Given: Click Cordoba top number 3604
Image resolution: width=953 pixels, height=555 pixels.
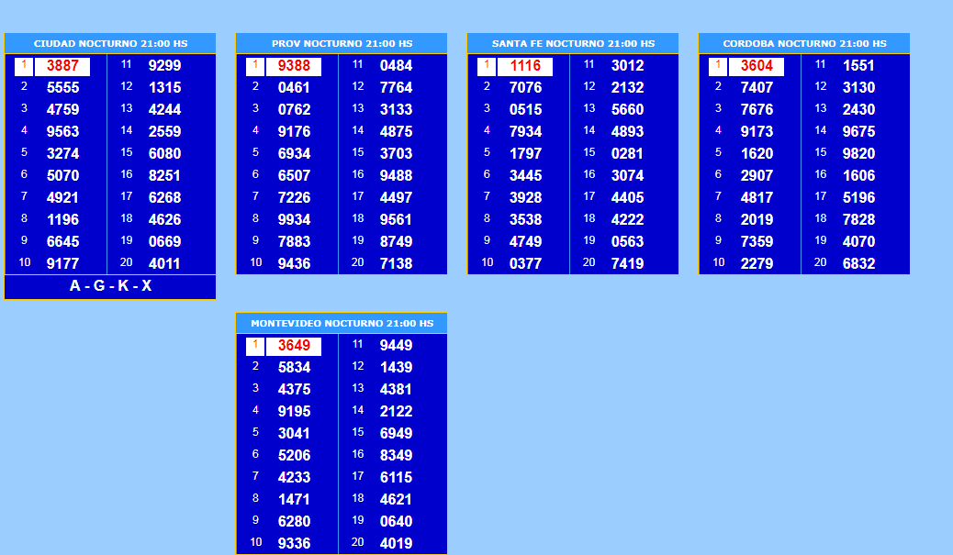Looking at the screenshot, I should (757, 66).
